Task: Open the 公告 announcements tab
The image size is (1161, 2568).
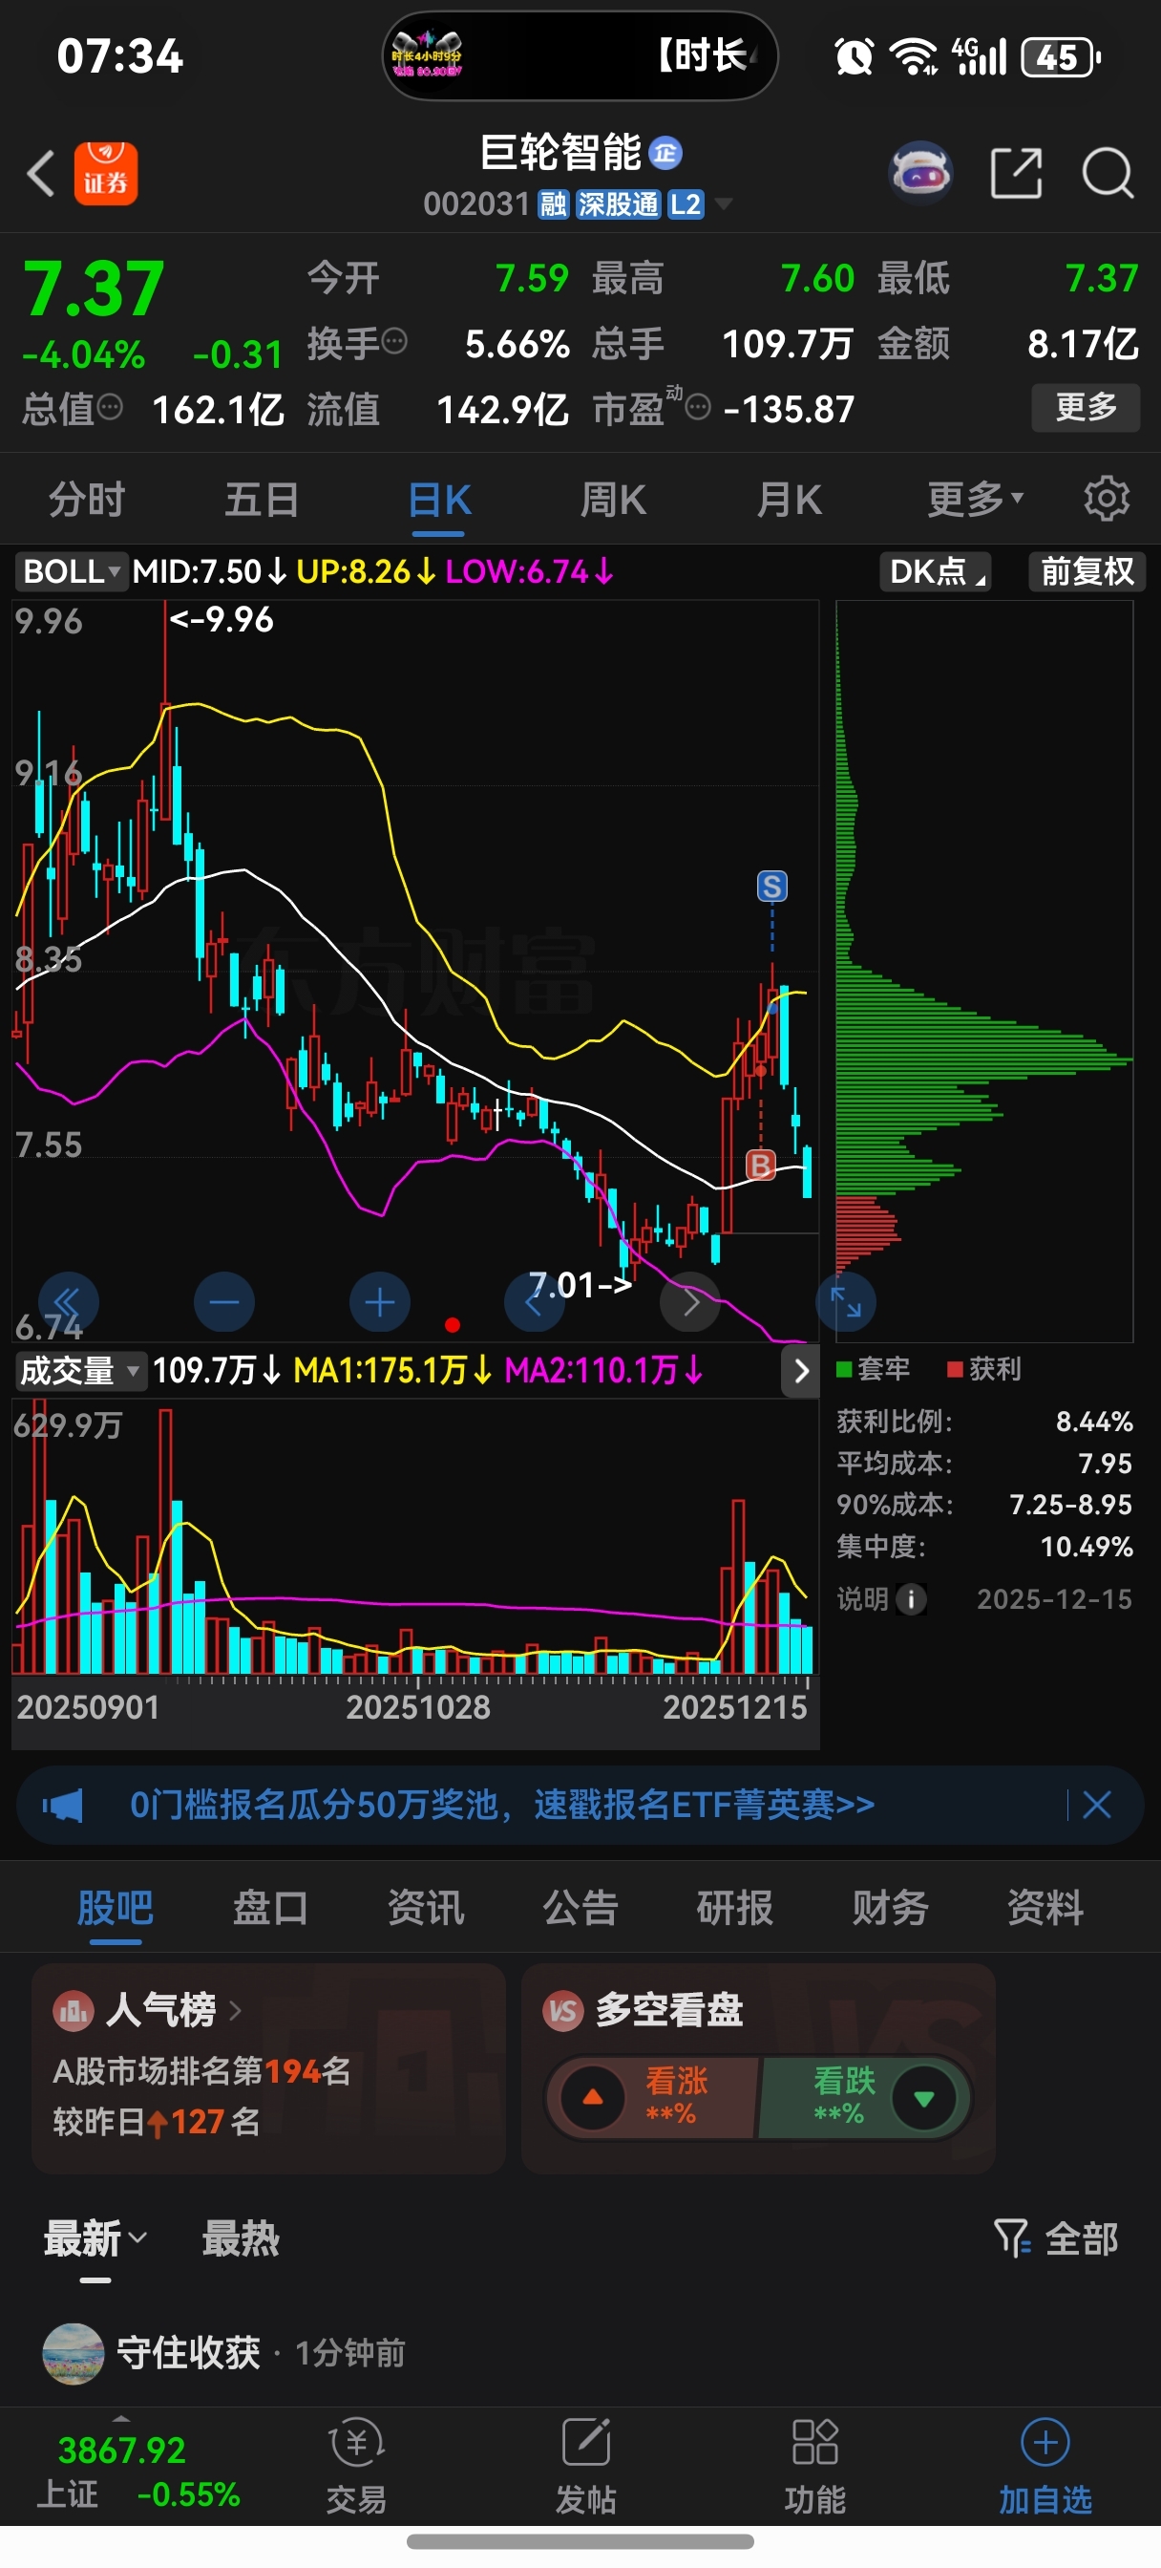Action: pos(580,1907)
